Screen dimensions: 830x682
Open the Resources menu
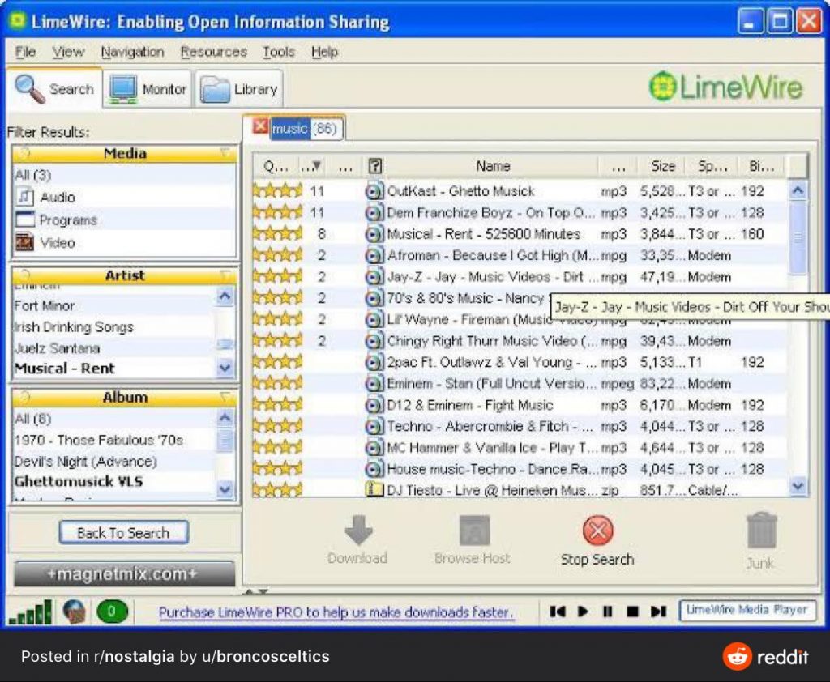pos(213,52)
